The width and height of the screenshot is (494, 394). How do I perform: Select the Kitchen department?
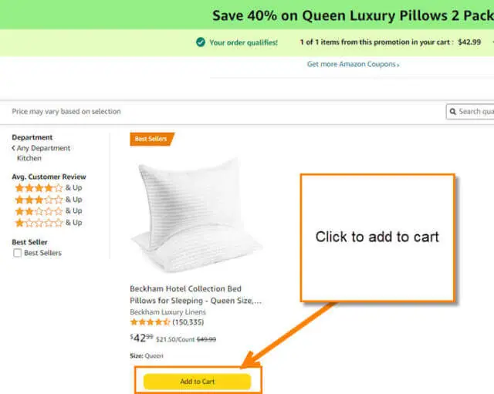tap(29, 158)
